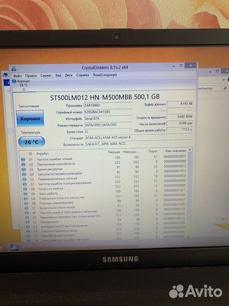Click the Режим передачи field SATA/300
The image size is (229, 306).
click(x=108, y=125)
